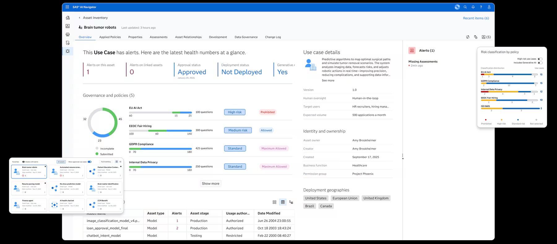Switch the asset table to card view

coord(274,202)
